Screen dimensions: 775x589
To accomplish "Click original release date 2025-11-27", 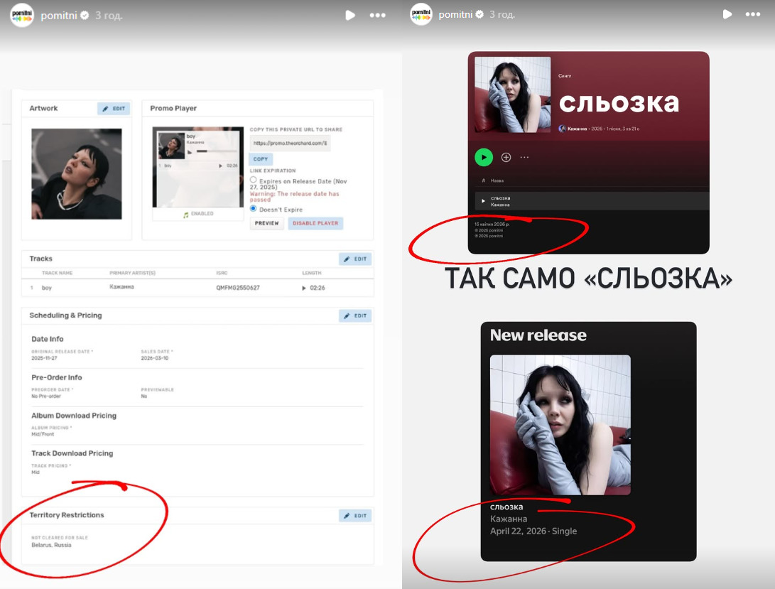I will tap(44, 358).
